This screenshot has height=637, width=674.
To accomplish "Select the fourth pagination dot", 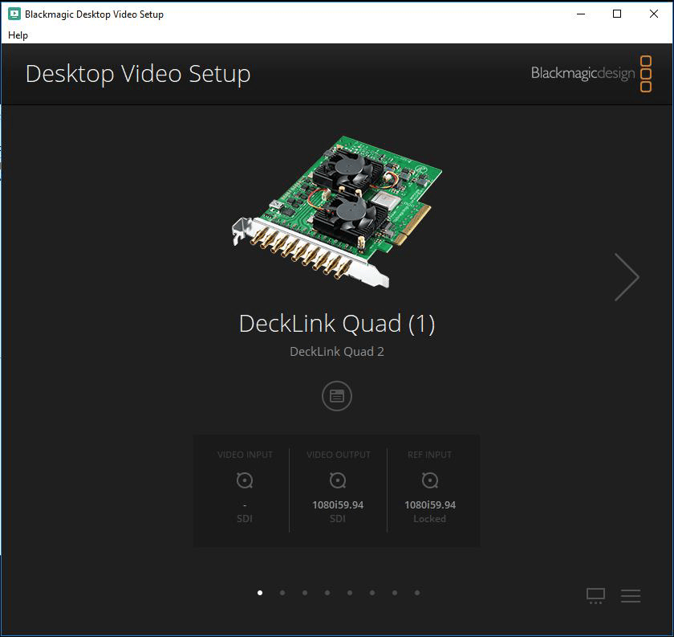I will [327, 593].
